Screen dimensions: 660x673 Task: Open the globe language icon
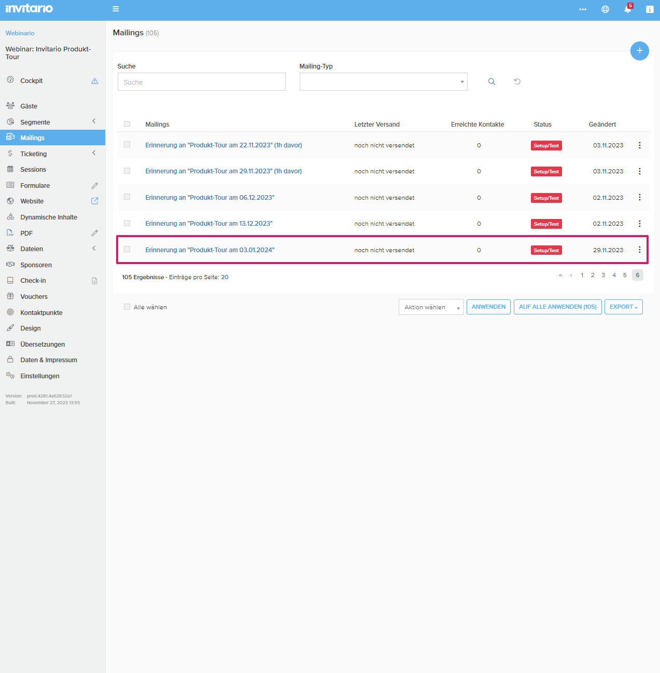pos(605,9)
